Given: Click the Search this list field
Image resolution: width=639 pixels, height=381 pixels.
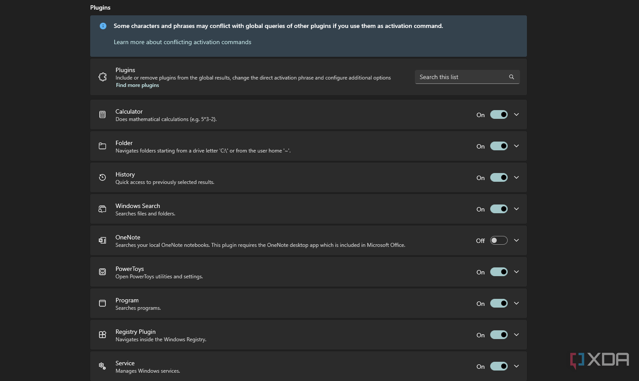Looking at the screenshot, I should (x=467, y=77).
